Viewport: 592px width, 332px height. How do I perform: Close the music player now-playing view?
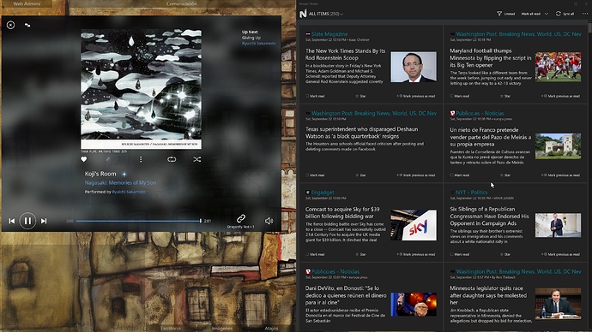click(x=10, y=25)
